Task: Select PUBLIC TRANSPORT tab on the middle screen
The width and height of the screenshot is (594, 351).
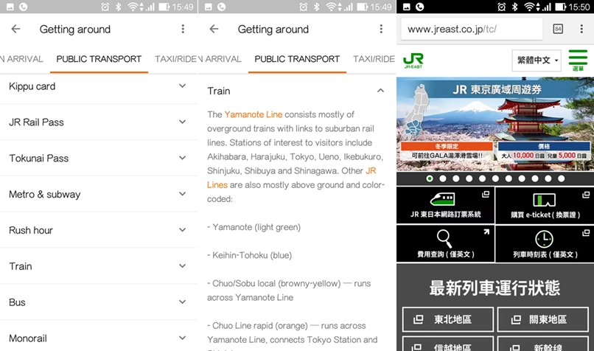Action: tap(297, 59)
